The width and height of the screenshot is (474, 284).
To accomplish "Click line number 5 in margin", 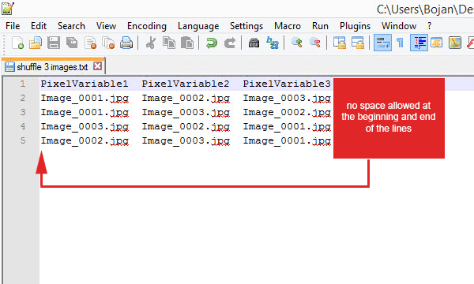I will pyautogui.click(x=23, y=140).
